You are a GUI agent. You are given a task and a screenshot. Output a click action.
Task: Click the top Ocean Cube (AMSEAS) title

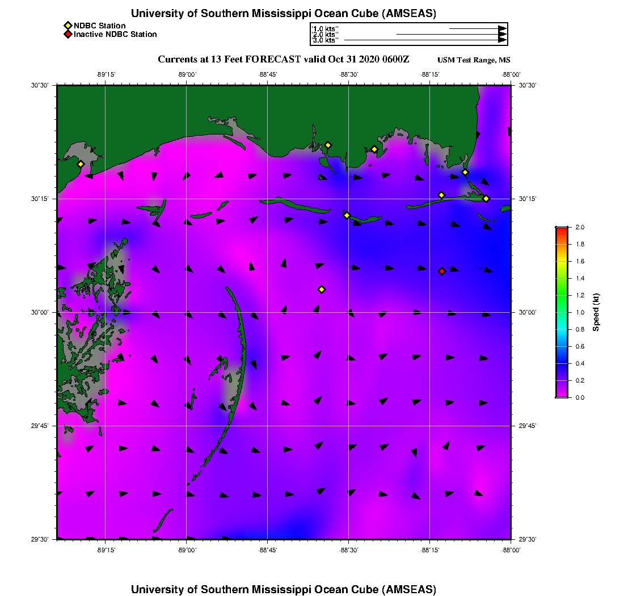(x=284, y=13)
